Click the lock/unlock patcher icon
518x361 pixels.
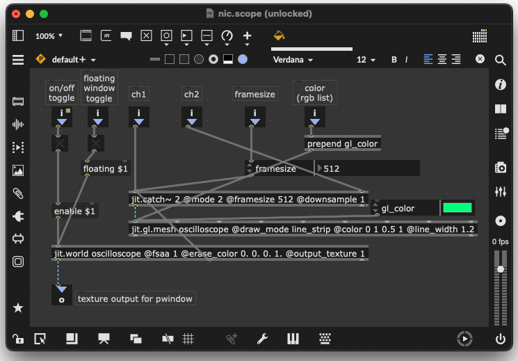pyautogui.click(x=17, y=339)
